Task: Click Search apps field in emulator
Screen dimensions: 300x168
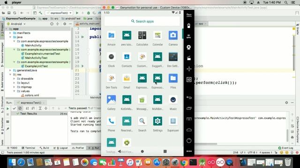Action: coord(142,21)
